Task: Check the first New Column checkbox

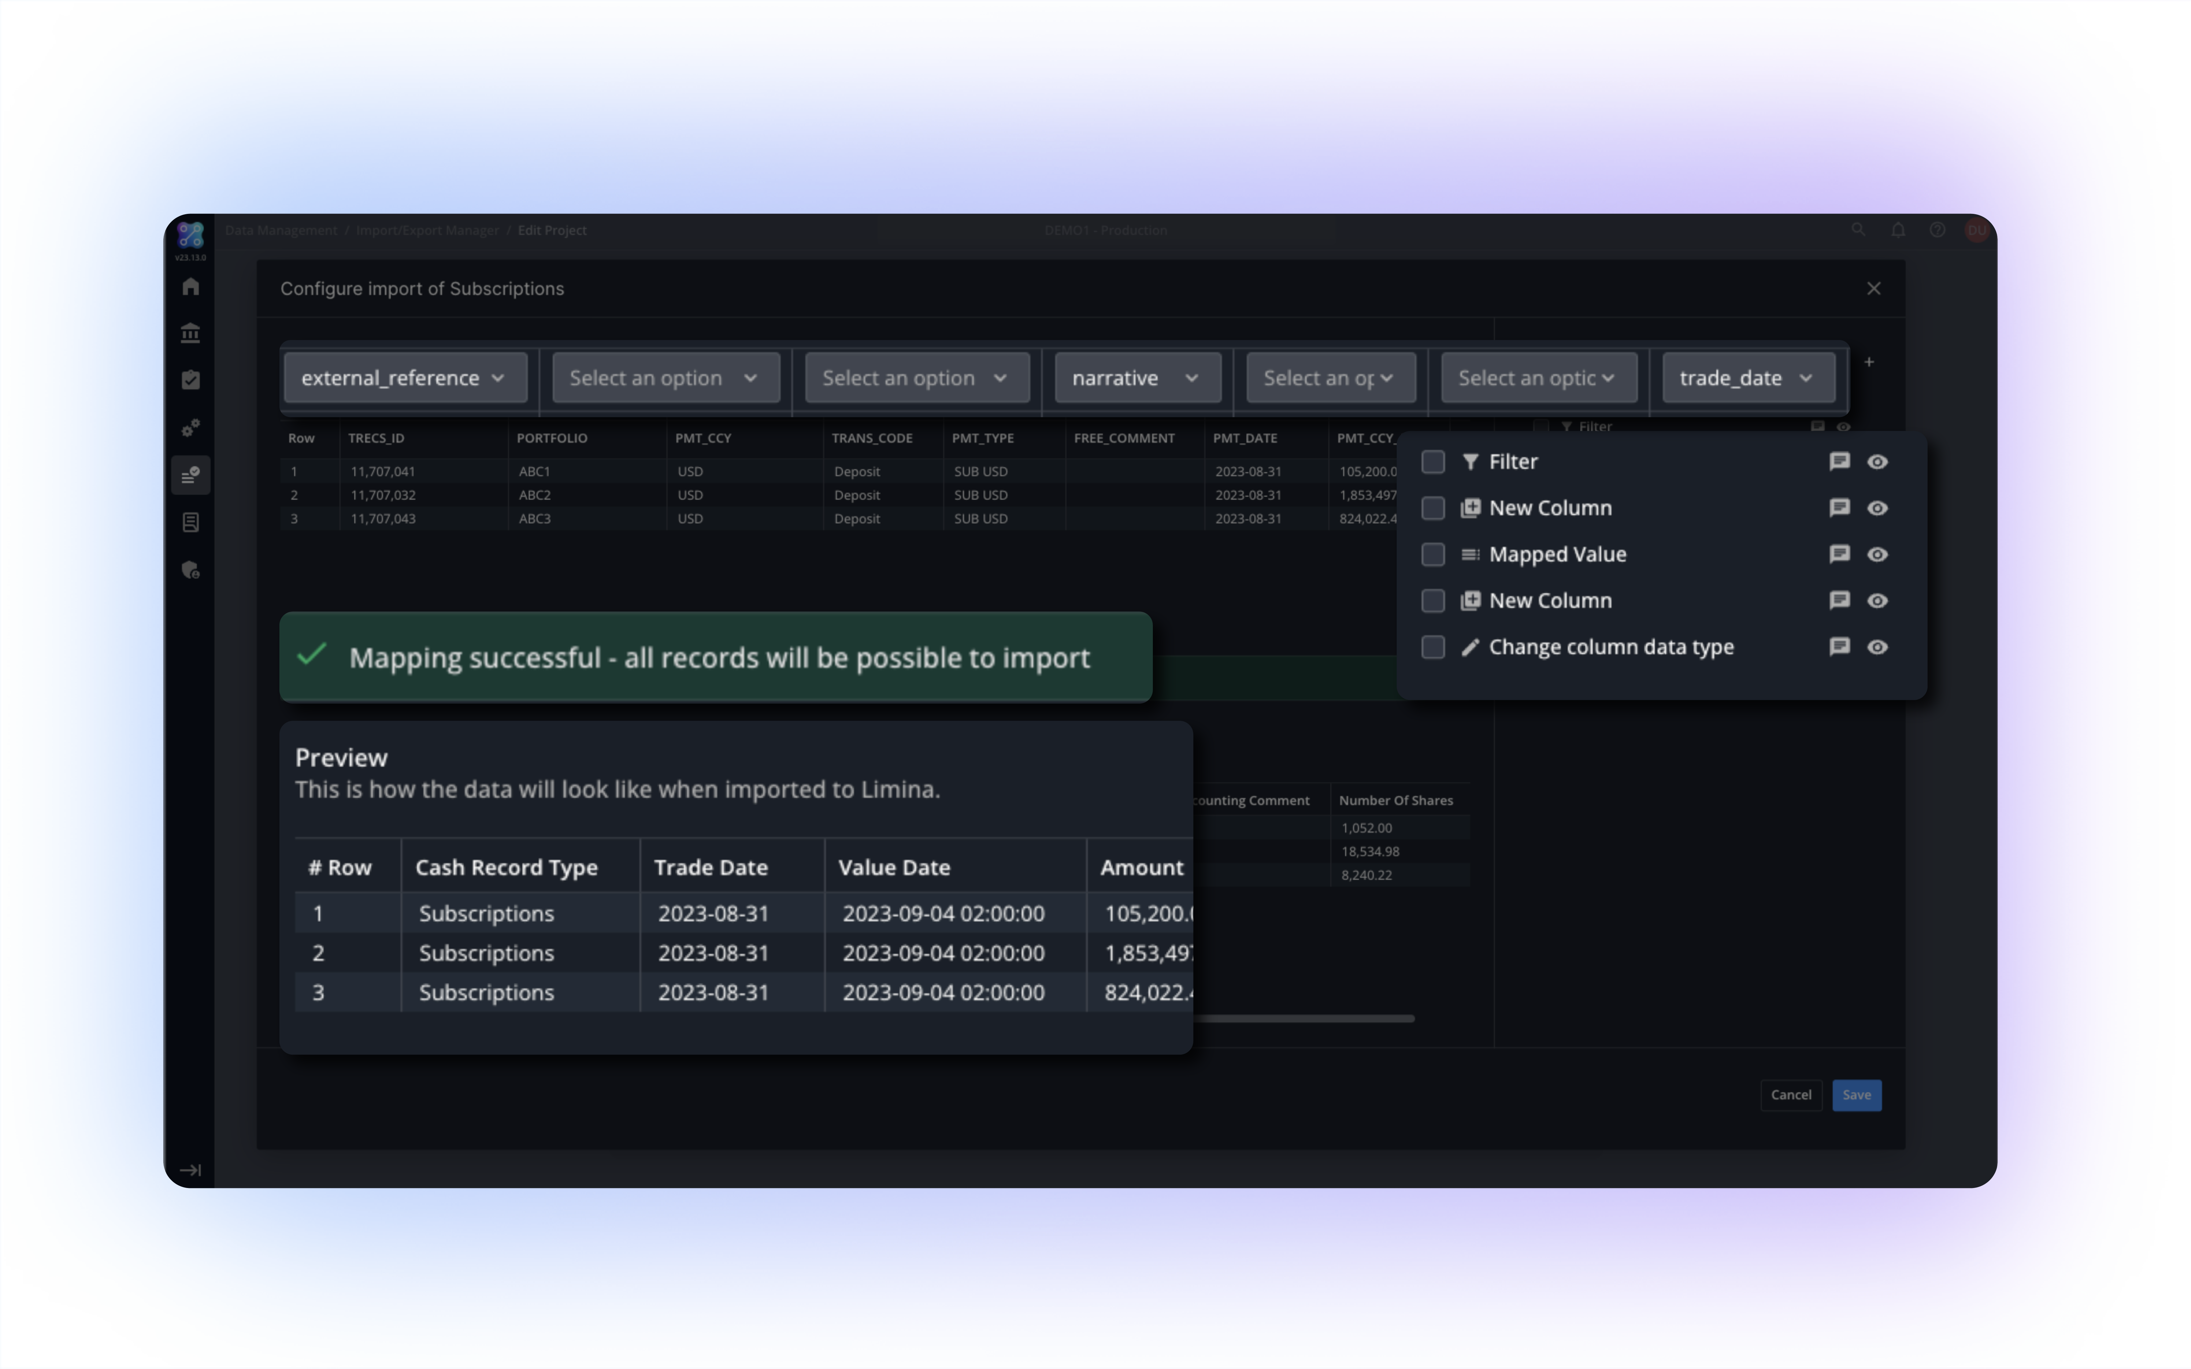Action: (x=1433, y=508)
